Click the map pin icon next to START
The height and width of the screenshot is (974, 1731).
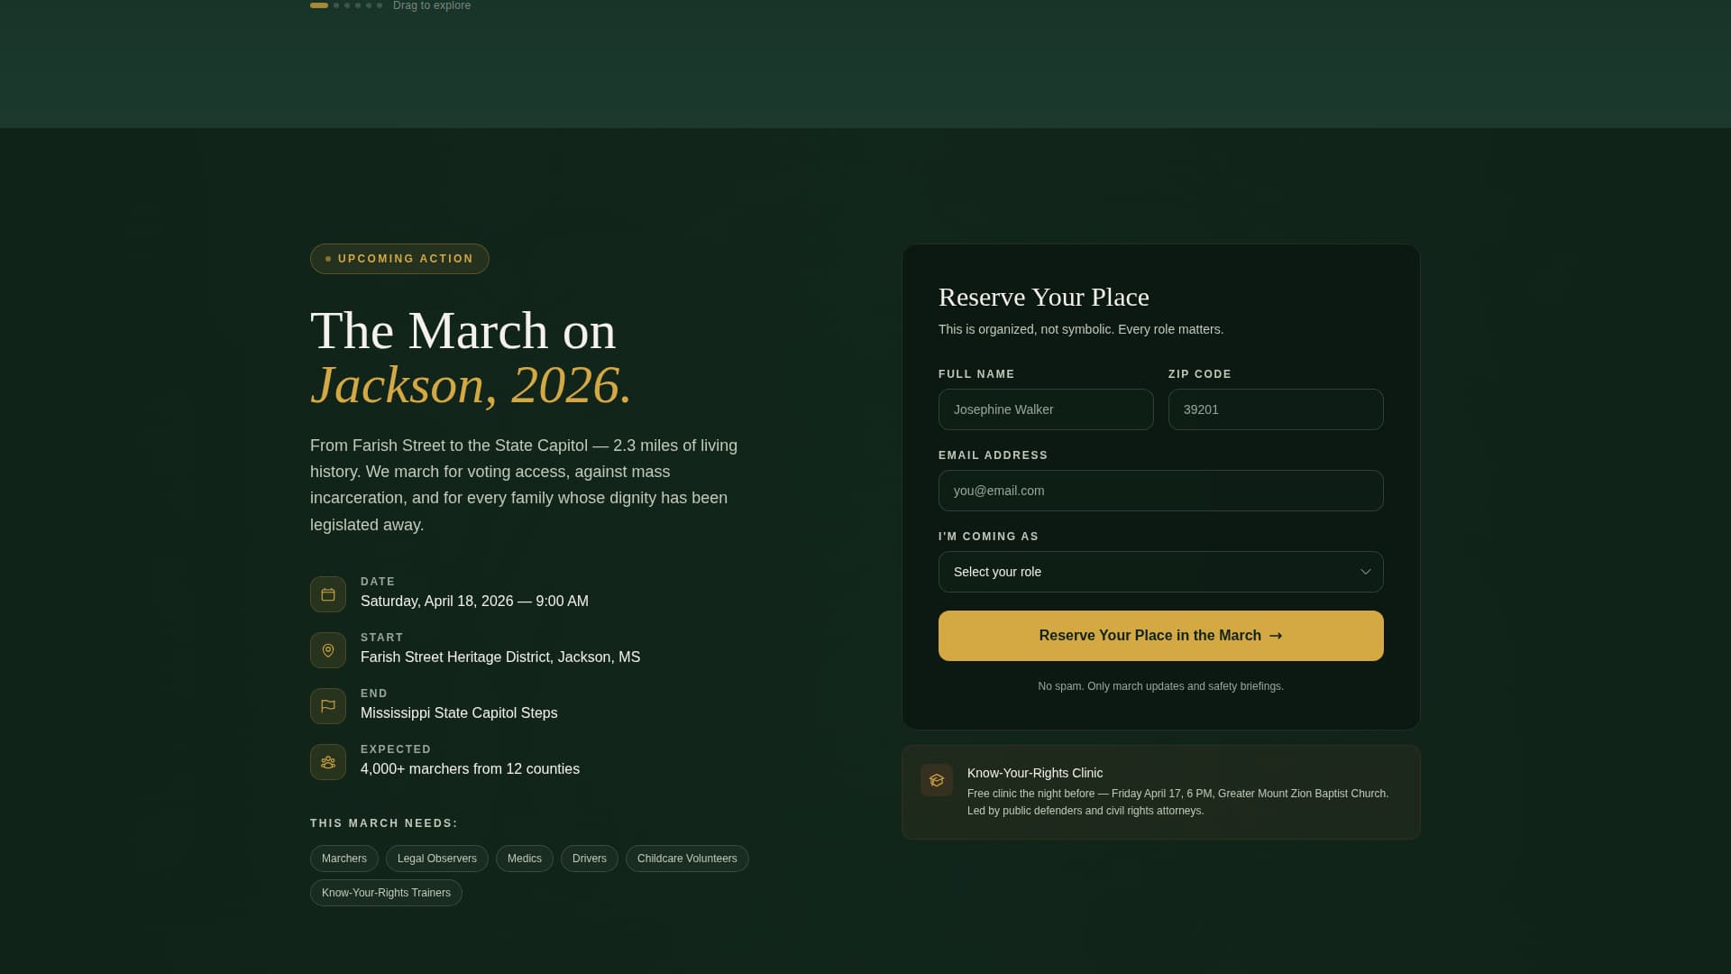point(328,649)
